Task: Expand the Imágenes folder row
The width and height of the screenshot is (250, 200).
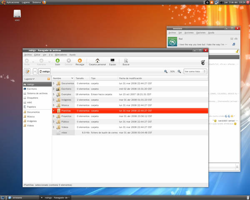Action: pos(54,100)
